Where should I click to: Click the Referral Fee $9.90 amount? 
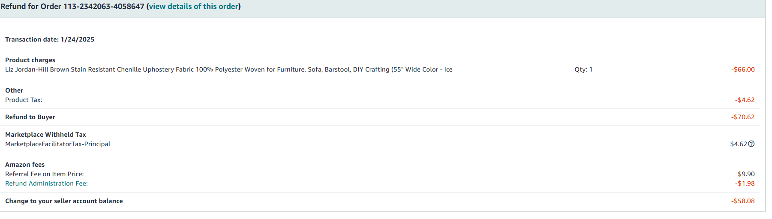pyautogui.click(x=746, y=174)
